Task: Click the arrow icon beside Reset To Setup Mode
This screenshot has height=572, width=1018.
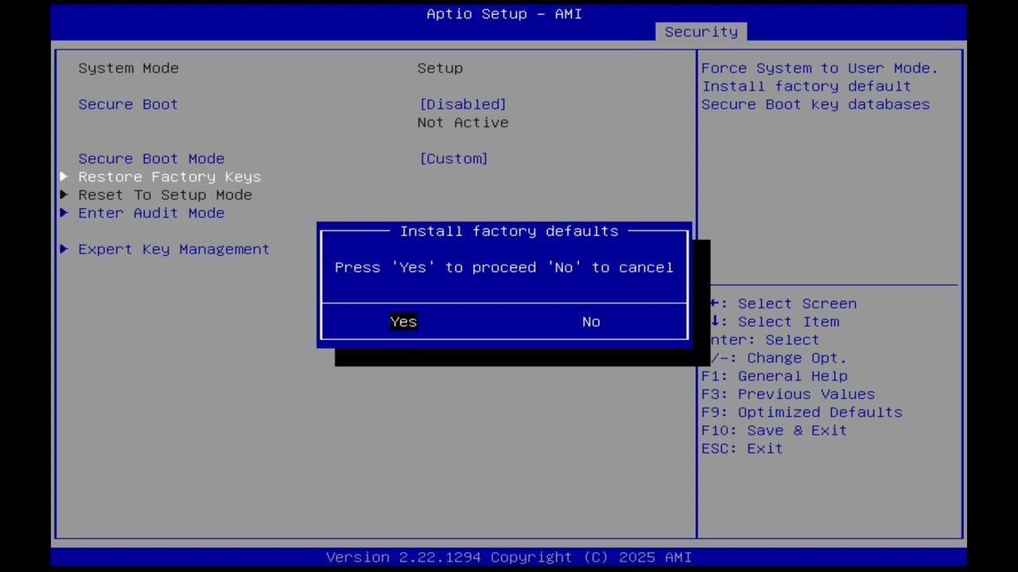Action: tap(64, 195)
